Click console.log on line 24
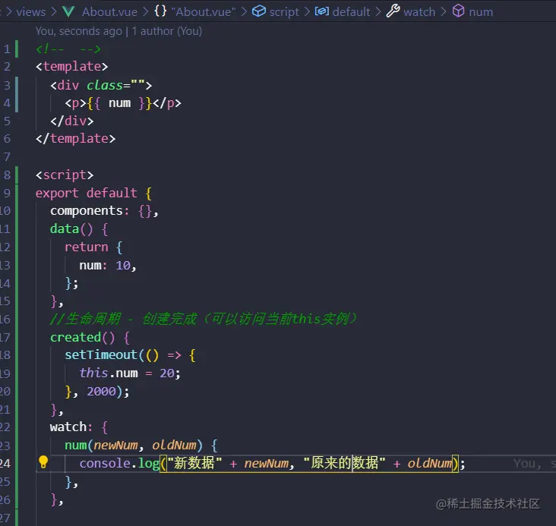Viewport: 556px width, 526px height. [x=119, y=464]
